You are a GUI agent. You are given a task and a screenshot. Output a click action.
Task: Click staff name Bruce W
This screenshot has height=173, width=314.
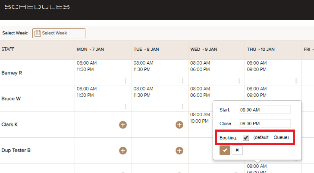click(x=11, y=99)
